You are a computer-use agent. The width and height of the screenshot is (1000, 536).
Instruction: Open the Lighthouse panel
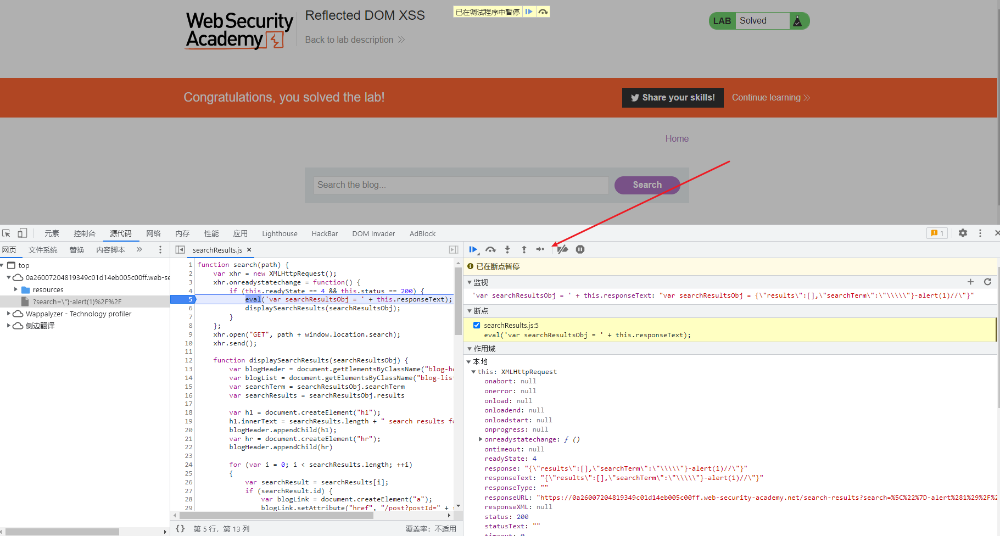[x=279, y=233]
